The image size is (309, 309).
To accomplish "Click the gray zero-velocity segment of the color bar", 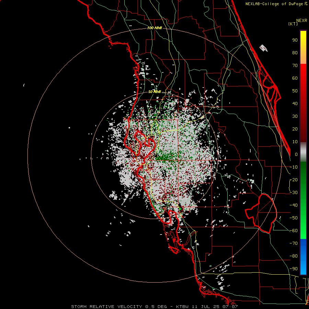I will coord(303,152).
